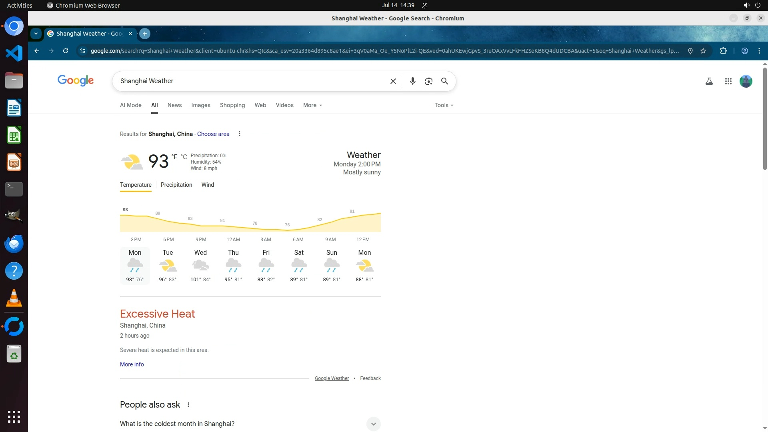Switch temperature unit to °F

pyautogui.click(x=174, y=157)
